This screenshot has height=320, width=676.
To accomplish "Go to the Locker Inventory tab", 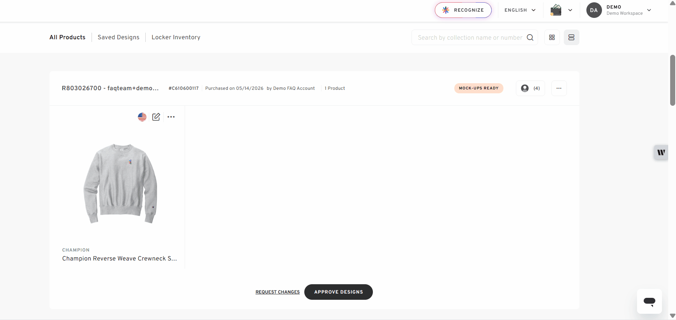I will (176, 37).
